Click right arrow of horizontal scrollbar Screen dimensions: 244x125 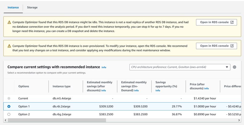pos(239,120)
